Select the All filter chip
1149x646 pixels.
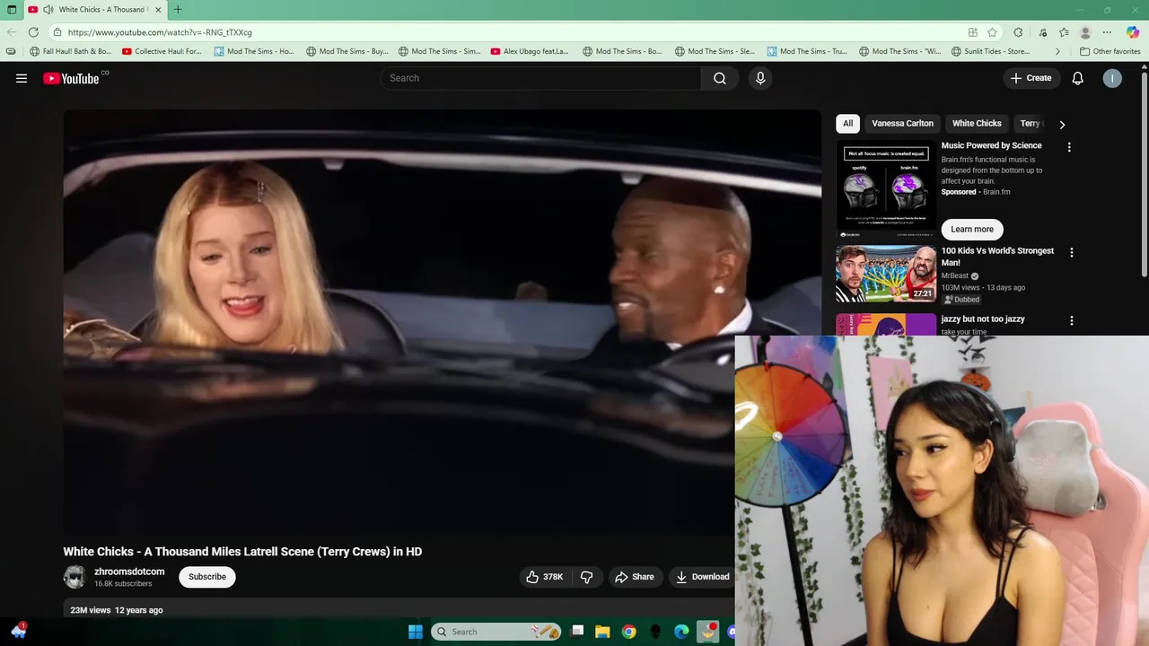pyautogui.click(x=847, y=124)
